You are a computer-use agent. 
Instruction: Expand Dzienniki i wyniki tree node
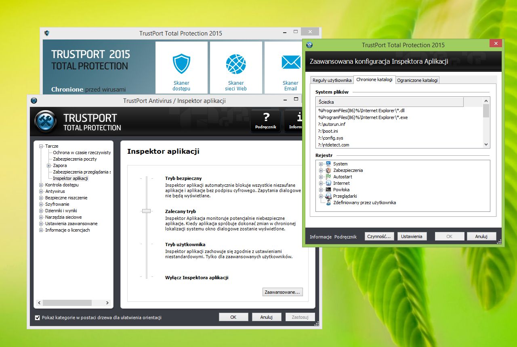click(41, 211)
